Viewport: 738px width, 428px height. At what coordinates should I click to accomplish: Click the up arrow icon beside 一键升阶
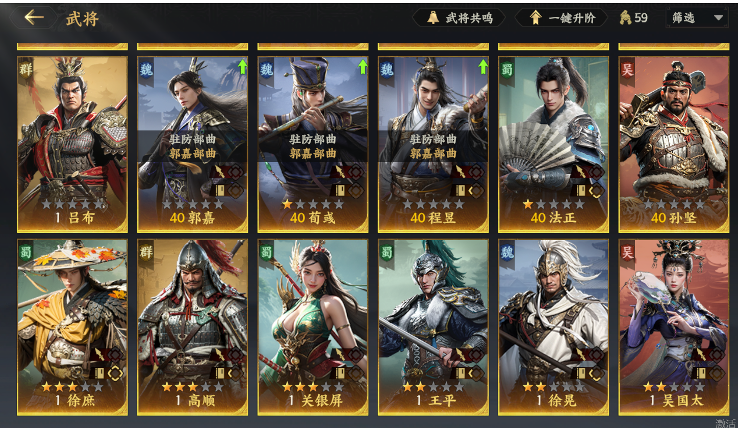[x=535, y=18]
